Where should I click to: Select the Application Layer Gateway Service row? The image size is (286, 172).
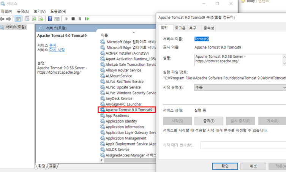128,133
